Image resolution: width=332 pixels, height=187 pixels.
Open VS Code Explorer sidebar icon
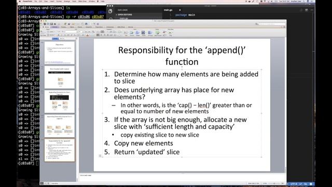pyautogui.click(x=110, y=11)
